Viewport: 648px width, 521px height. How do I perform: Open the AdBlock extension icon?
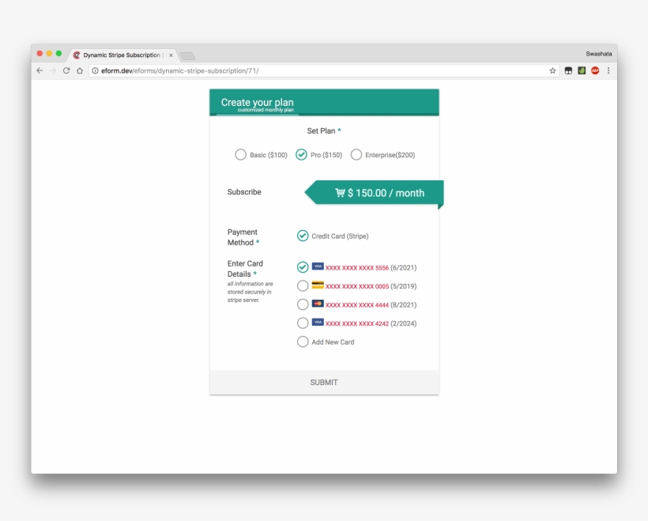point(594,70)
